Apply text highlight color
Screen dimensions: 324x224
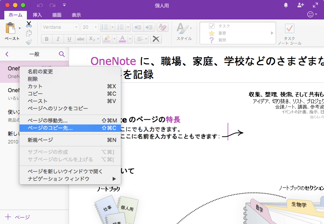[107, 39]
